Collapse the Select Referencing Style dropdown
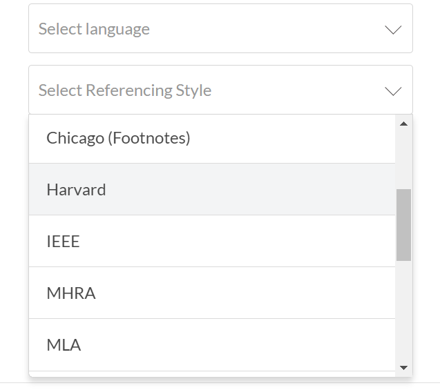 point(220,90)
